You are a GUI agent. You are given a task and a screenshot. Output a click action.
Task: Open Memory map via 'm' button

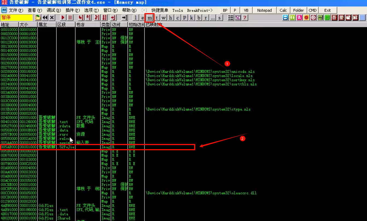150,18
